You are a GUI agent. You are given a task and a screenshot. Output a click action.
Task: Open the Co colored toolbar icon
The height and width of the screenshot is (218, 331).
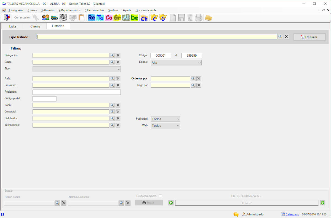(x=109, y=18)
